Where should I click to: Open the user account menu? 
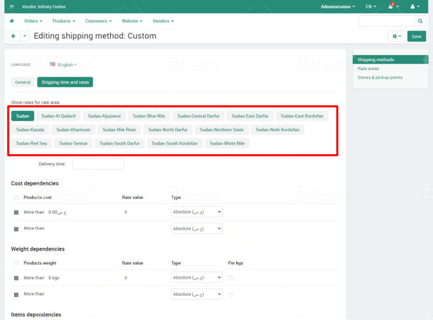pyautogui.click(x=415, y=6)
